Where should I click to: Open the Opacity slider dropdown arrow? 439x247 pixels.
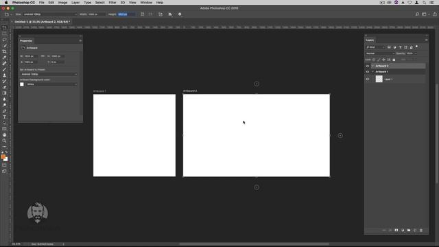pyautogui.click(x=416, y=54)
